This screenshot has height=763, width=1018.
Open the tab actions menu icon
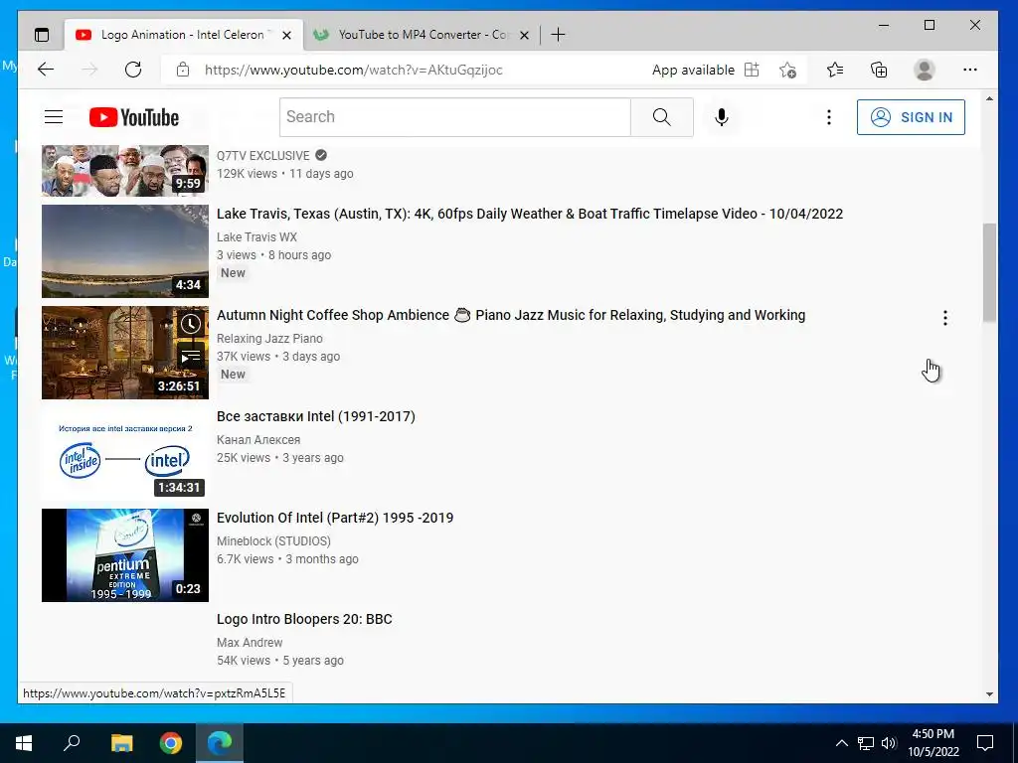pyautogui.click(x=42, y=35)
